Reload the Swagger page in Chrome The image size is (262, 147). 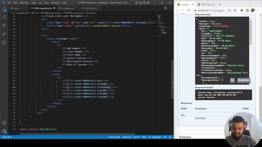click(188, 10)
